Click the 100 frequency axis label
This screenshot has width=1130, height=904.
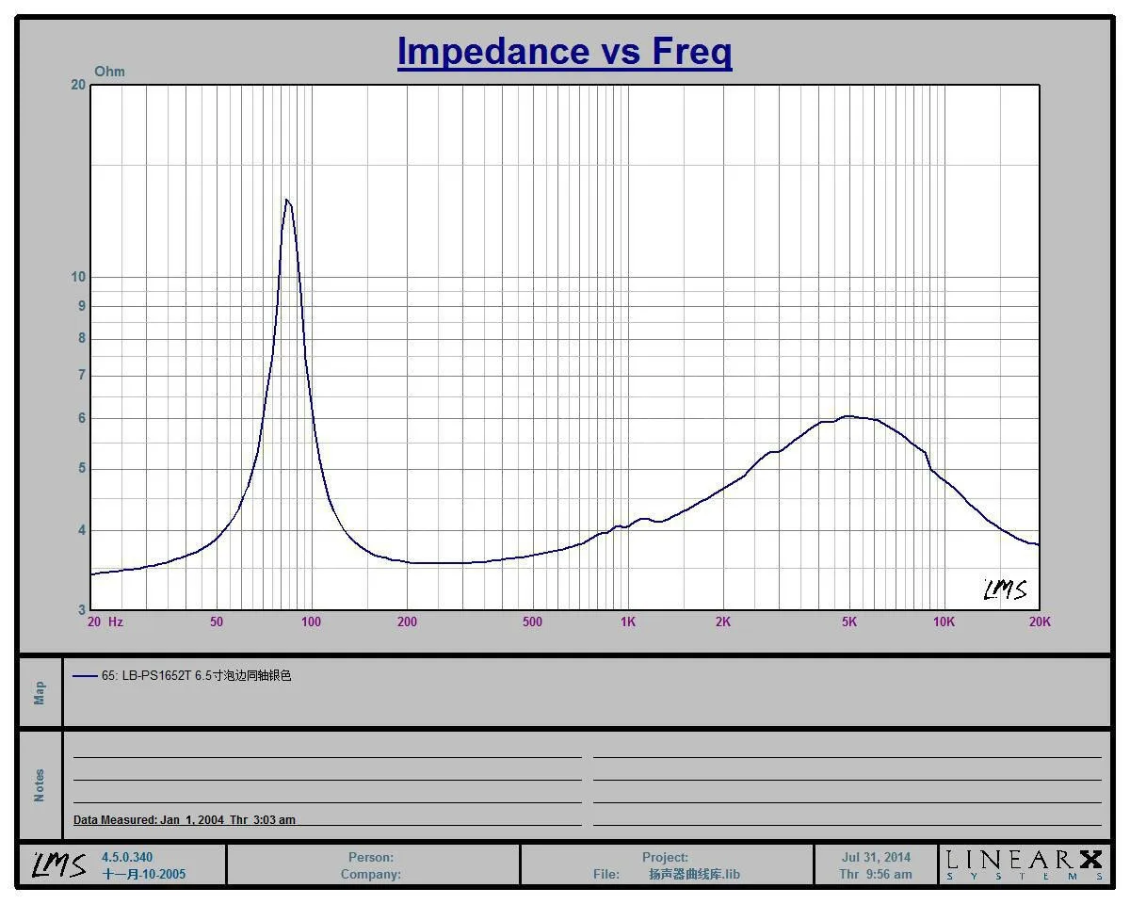tap(312, 621)
